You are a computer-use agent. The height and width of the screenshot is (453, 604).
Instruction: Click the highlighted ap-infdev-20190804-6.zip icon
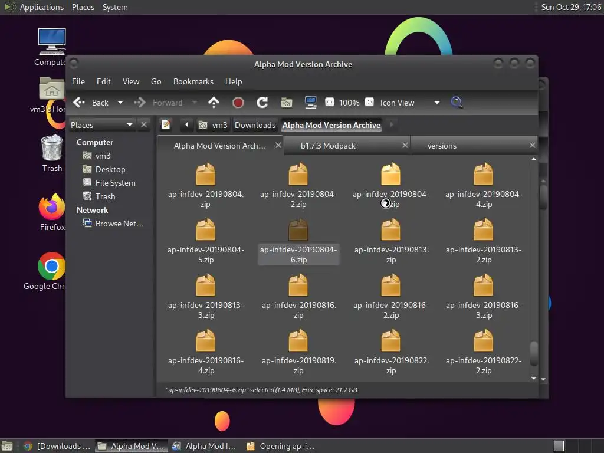click(298, 229)
